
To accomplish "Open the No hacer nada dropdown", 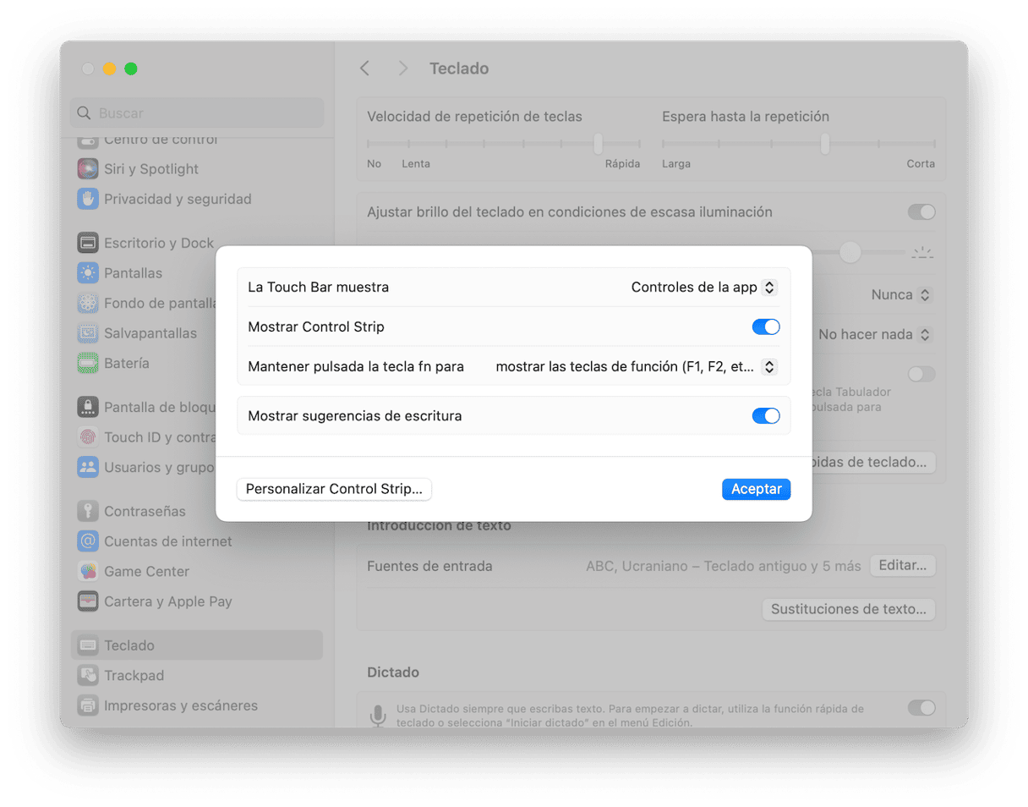I will [875, 334].
